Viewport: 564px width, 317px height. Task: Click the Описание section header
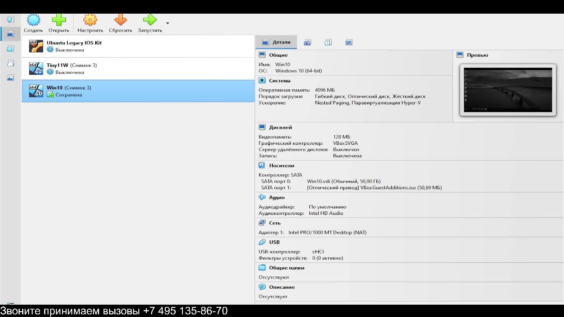point(282,287)
